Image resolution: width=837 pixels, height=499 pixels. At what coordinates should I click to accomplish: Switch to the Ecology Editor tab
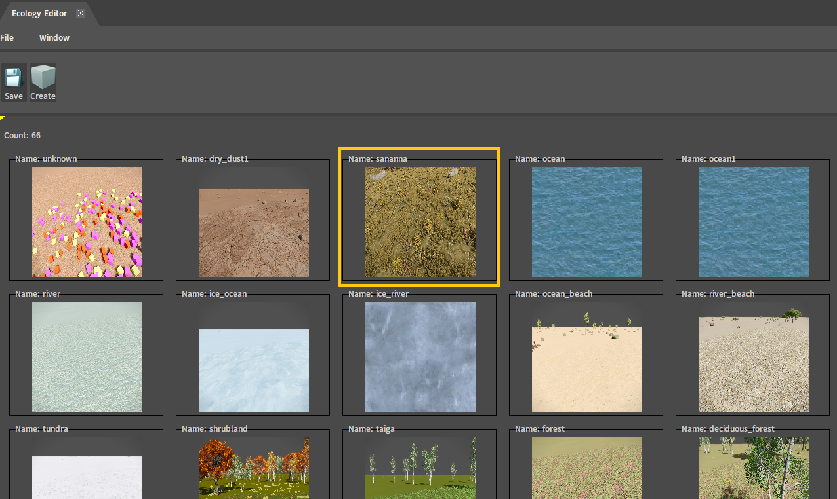pos(39,14)
